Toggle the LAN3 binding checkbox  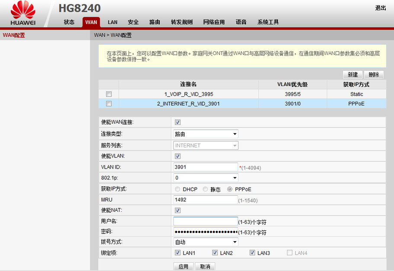pos(252,252)
